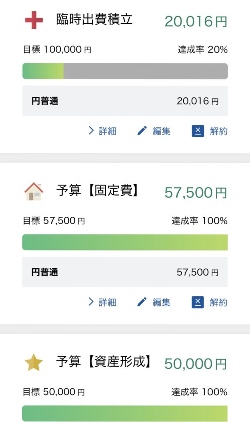Expand details chevron for 臨時出費積立
Image resolution: width=250 pixels, height=422 pixels.
tap(91, 131)
